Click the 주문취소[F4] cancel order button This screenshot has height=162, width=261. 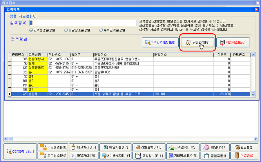53,156
